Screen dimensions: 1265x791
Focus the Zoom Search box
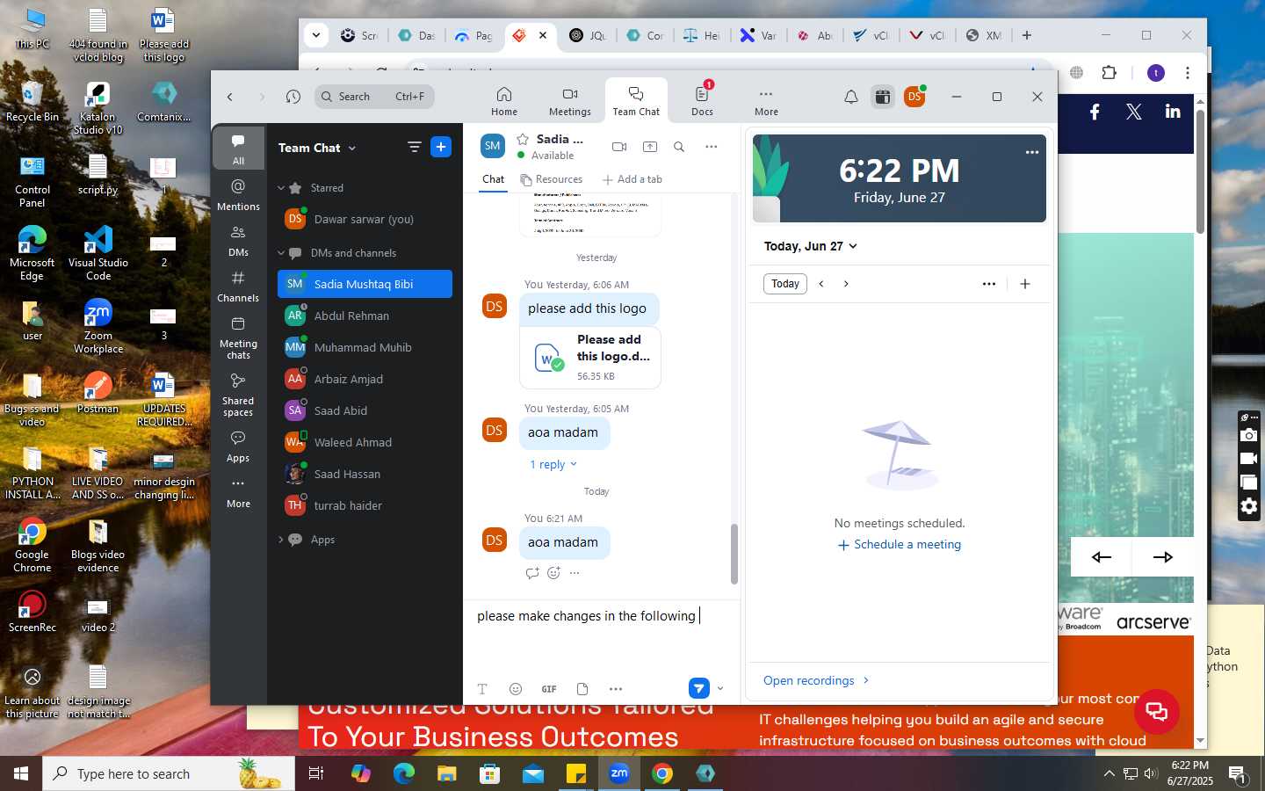374,97
